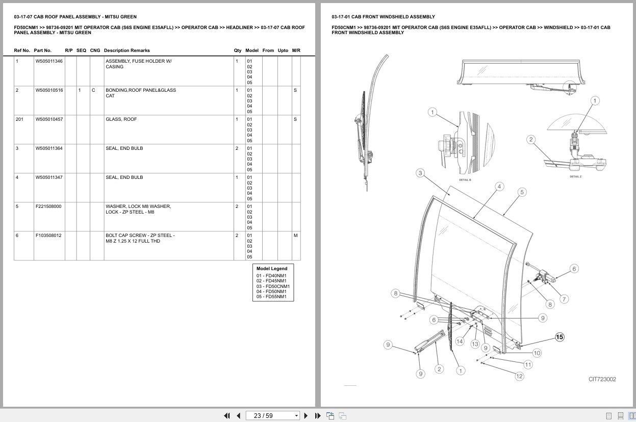This screenshot has width=636, height=422.
Task: Click callout 14 in windshield diagram
Action: click(x=460, y=341)
